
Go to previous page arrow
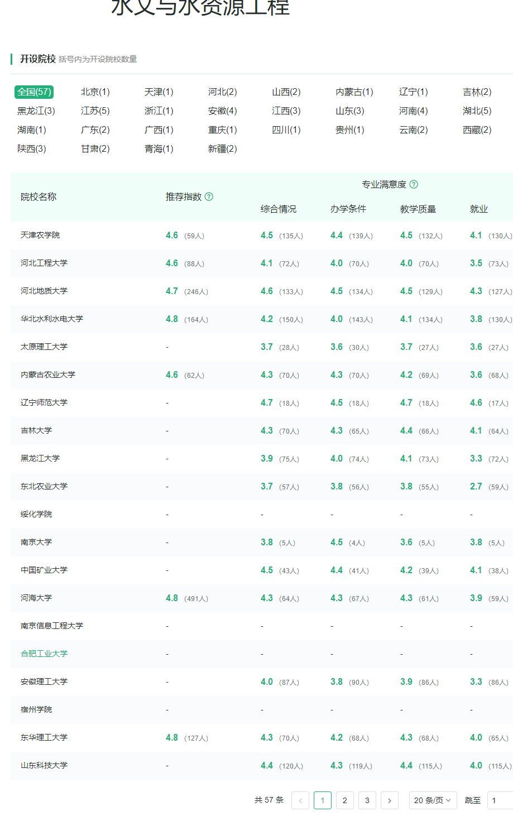pyautogui.click(x=300, y=800)
